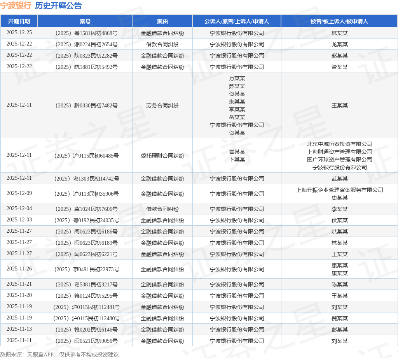Click the date 2025-12-03
The height and width of the screenshot is (358, 398).
[19, 219]
